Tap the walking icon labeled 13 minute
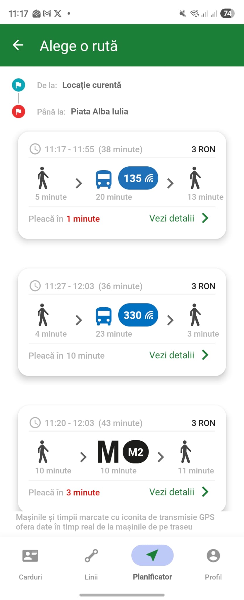The image size is (244, 600). coord(195,178)
